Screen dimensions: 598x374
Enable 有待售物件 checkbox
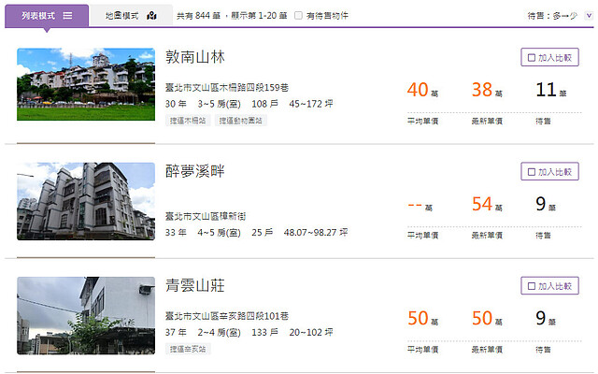pyautogui.click(x=298, y=16)
